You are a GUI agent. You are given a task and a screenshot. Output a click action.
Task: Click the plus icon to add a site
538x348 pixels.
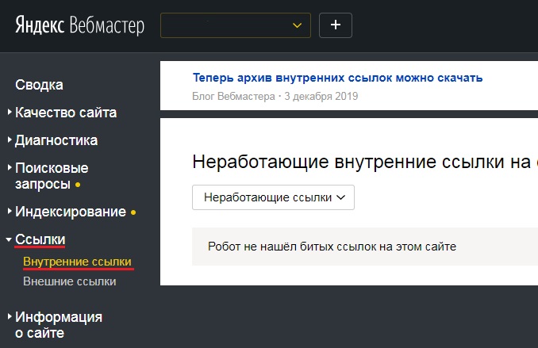tap(335, 25)
